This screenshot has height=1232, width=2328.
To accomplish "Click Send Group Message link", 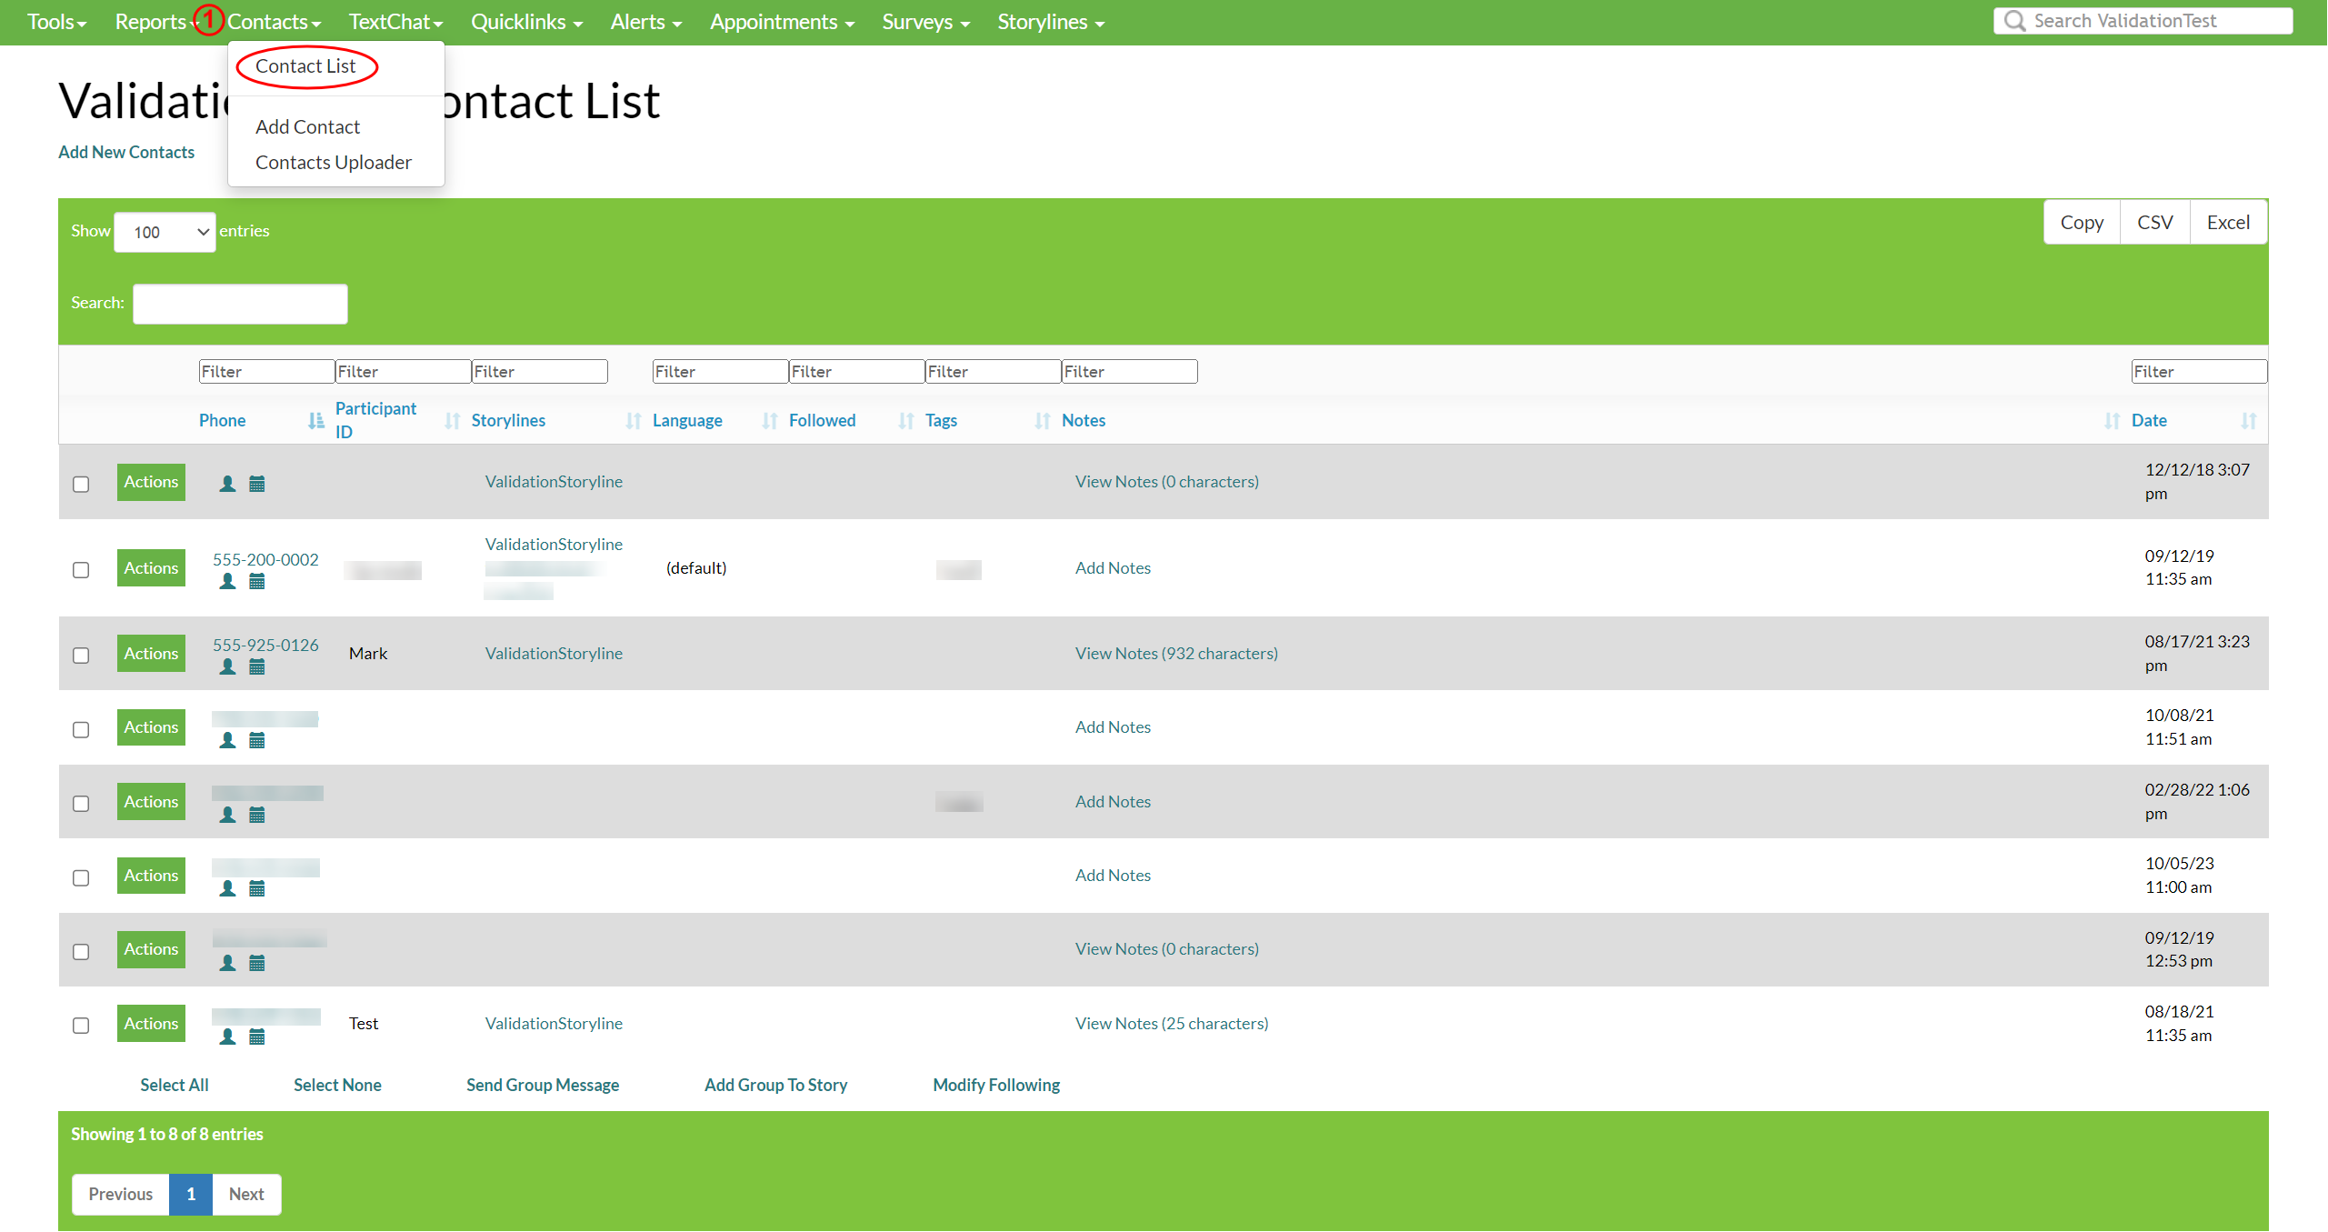I will (543, 1085).
